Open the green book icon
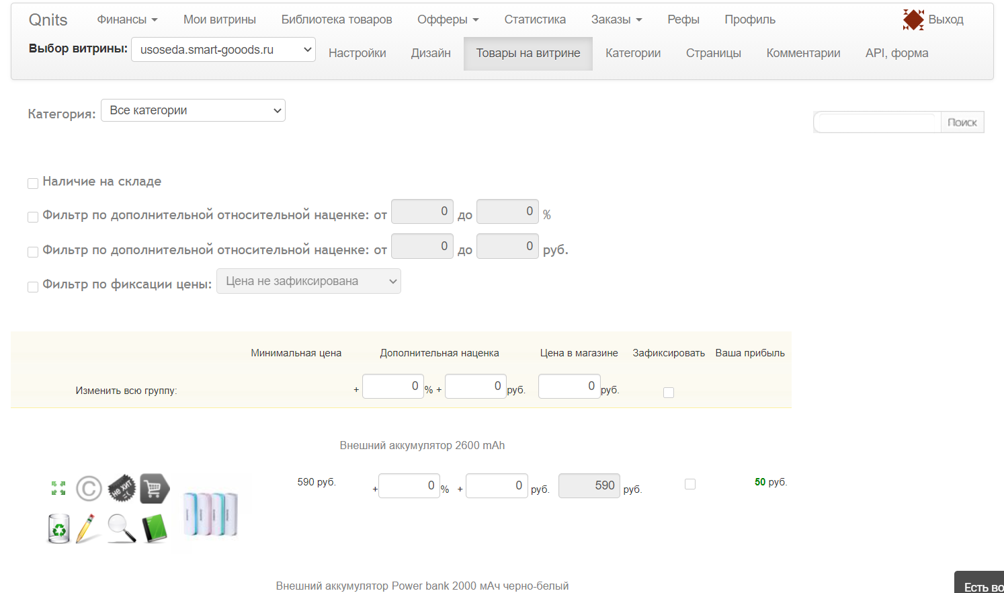Screen dimensions: 1004x593 [155, 528]
